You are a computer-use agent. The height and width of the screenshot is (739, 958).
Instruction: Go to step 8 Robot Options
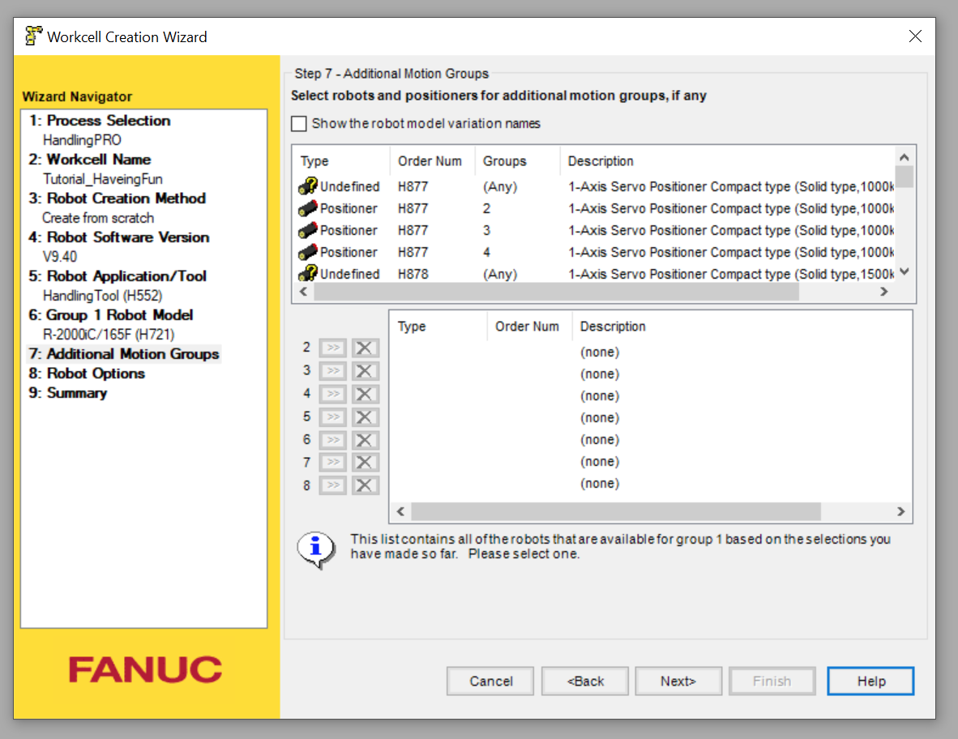pos(87,374)
